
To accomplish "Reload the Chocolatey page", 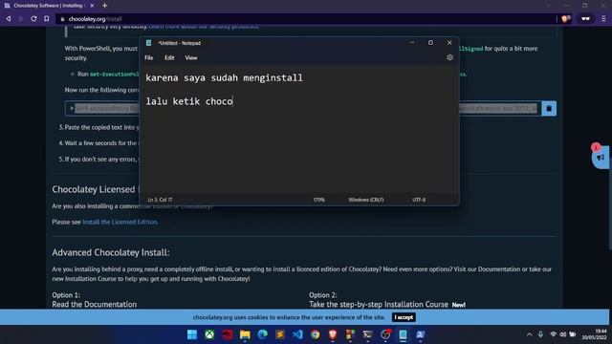I will click(33, 19).
